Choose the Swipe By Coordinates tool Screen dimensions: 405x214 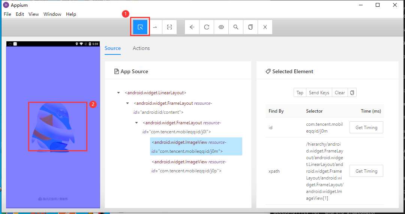[155, 27]
